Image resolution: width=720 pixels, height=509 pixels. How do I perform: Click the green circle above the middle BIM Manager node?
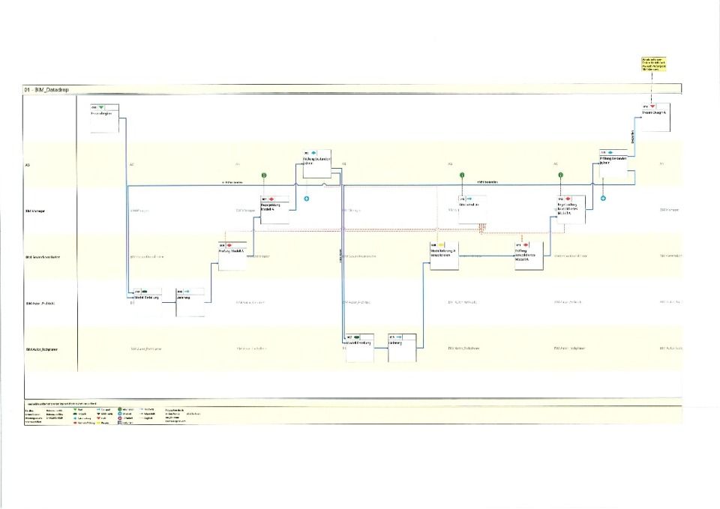(462, 175)
